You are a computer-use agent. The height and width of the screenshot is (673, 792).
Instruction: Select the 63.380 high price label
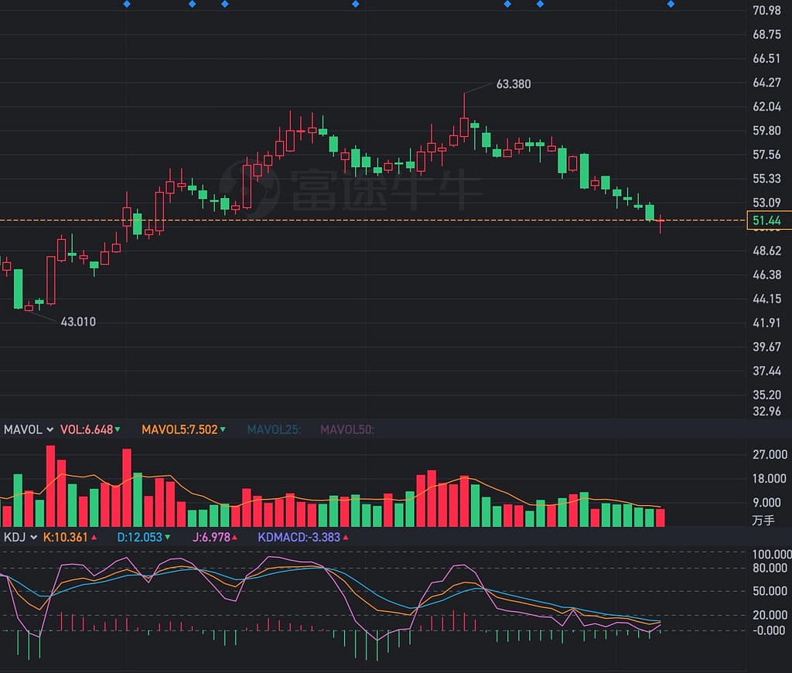click(513, 84)
